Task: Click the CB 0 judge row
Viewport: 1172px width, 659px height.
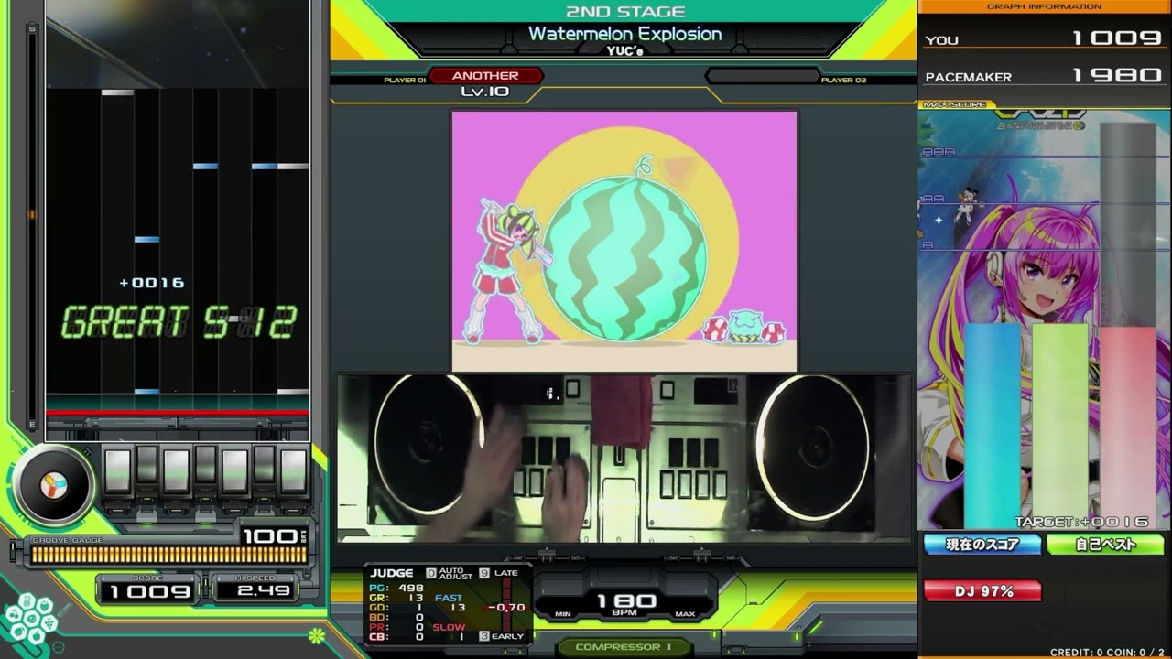Action: 396,637
